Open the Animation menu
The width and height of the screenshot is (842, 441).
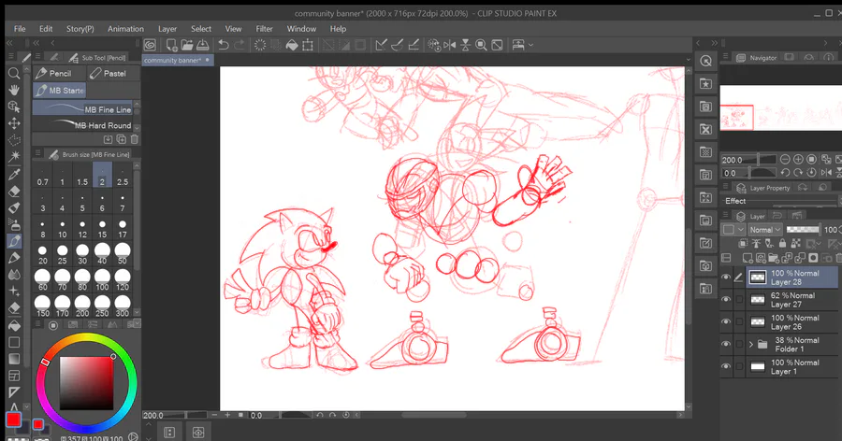click(125, 29)
